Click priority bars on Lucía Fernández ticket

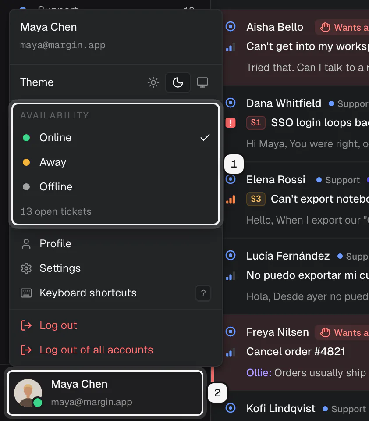[231, 276]
